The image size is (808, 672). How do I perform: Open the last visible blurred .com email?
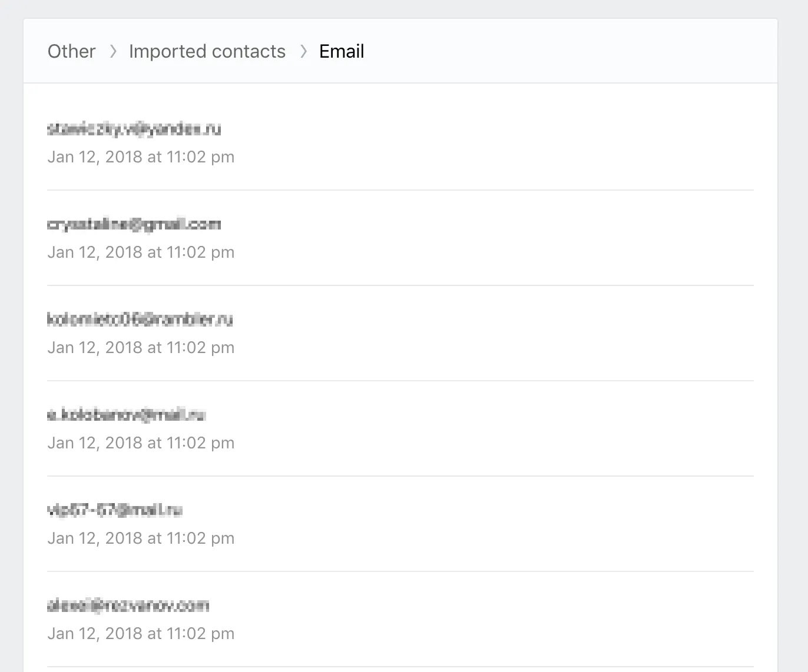coord(128,606)
